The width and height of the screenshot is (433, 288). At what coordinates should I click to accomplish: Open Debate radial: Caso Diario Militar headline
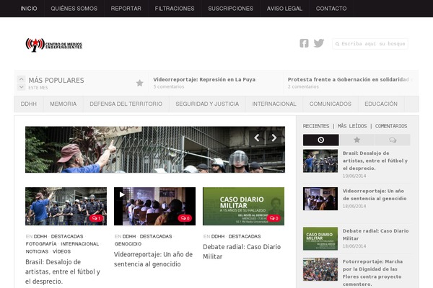[242, 251]
